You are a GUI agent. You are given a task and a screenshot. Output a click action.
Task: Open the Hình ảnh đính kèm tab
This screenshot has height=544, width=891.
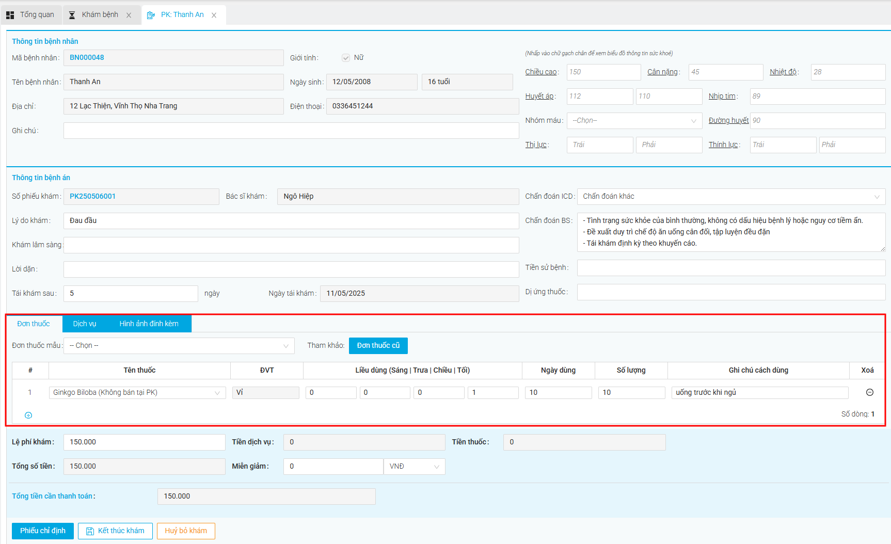(149, 324)
